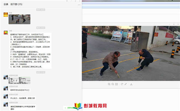Open the 港务区柳新镇中心中学 return notice message

tap(23, 108)
